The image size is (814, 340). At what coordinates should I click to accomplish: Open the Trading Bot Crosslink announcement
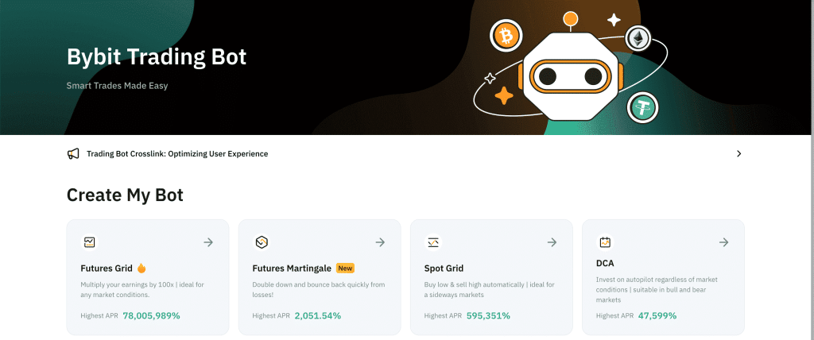pyautogui.click(x=177, y=153)
